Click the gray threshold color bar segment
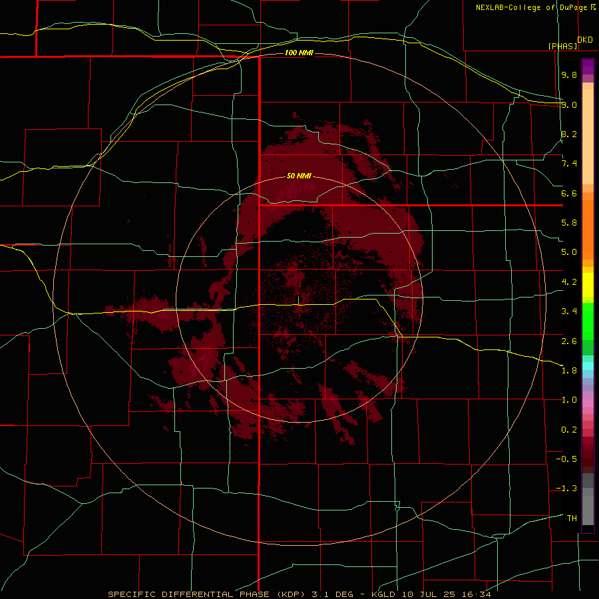Viewport: 599px width, 599px height. [x=588, y=510]
